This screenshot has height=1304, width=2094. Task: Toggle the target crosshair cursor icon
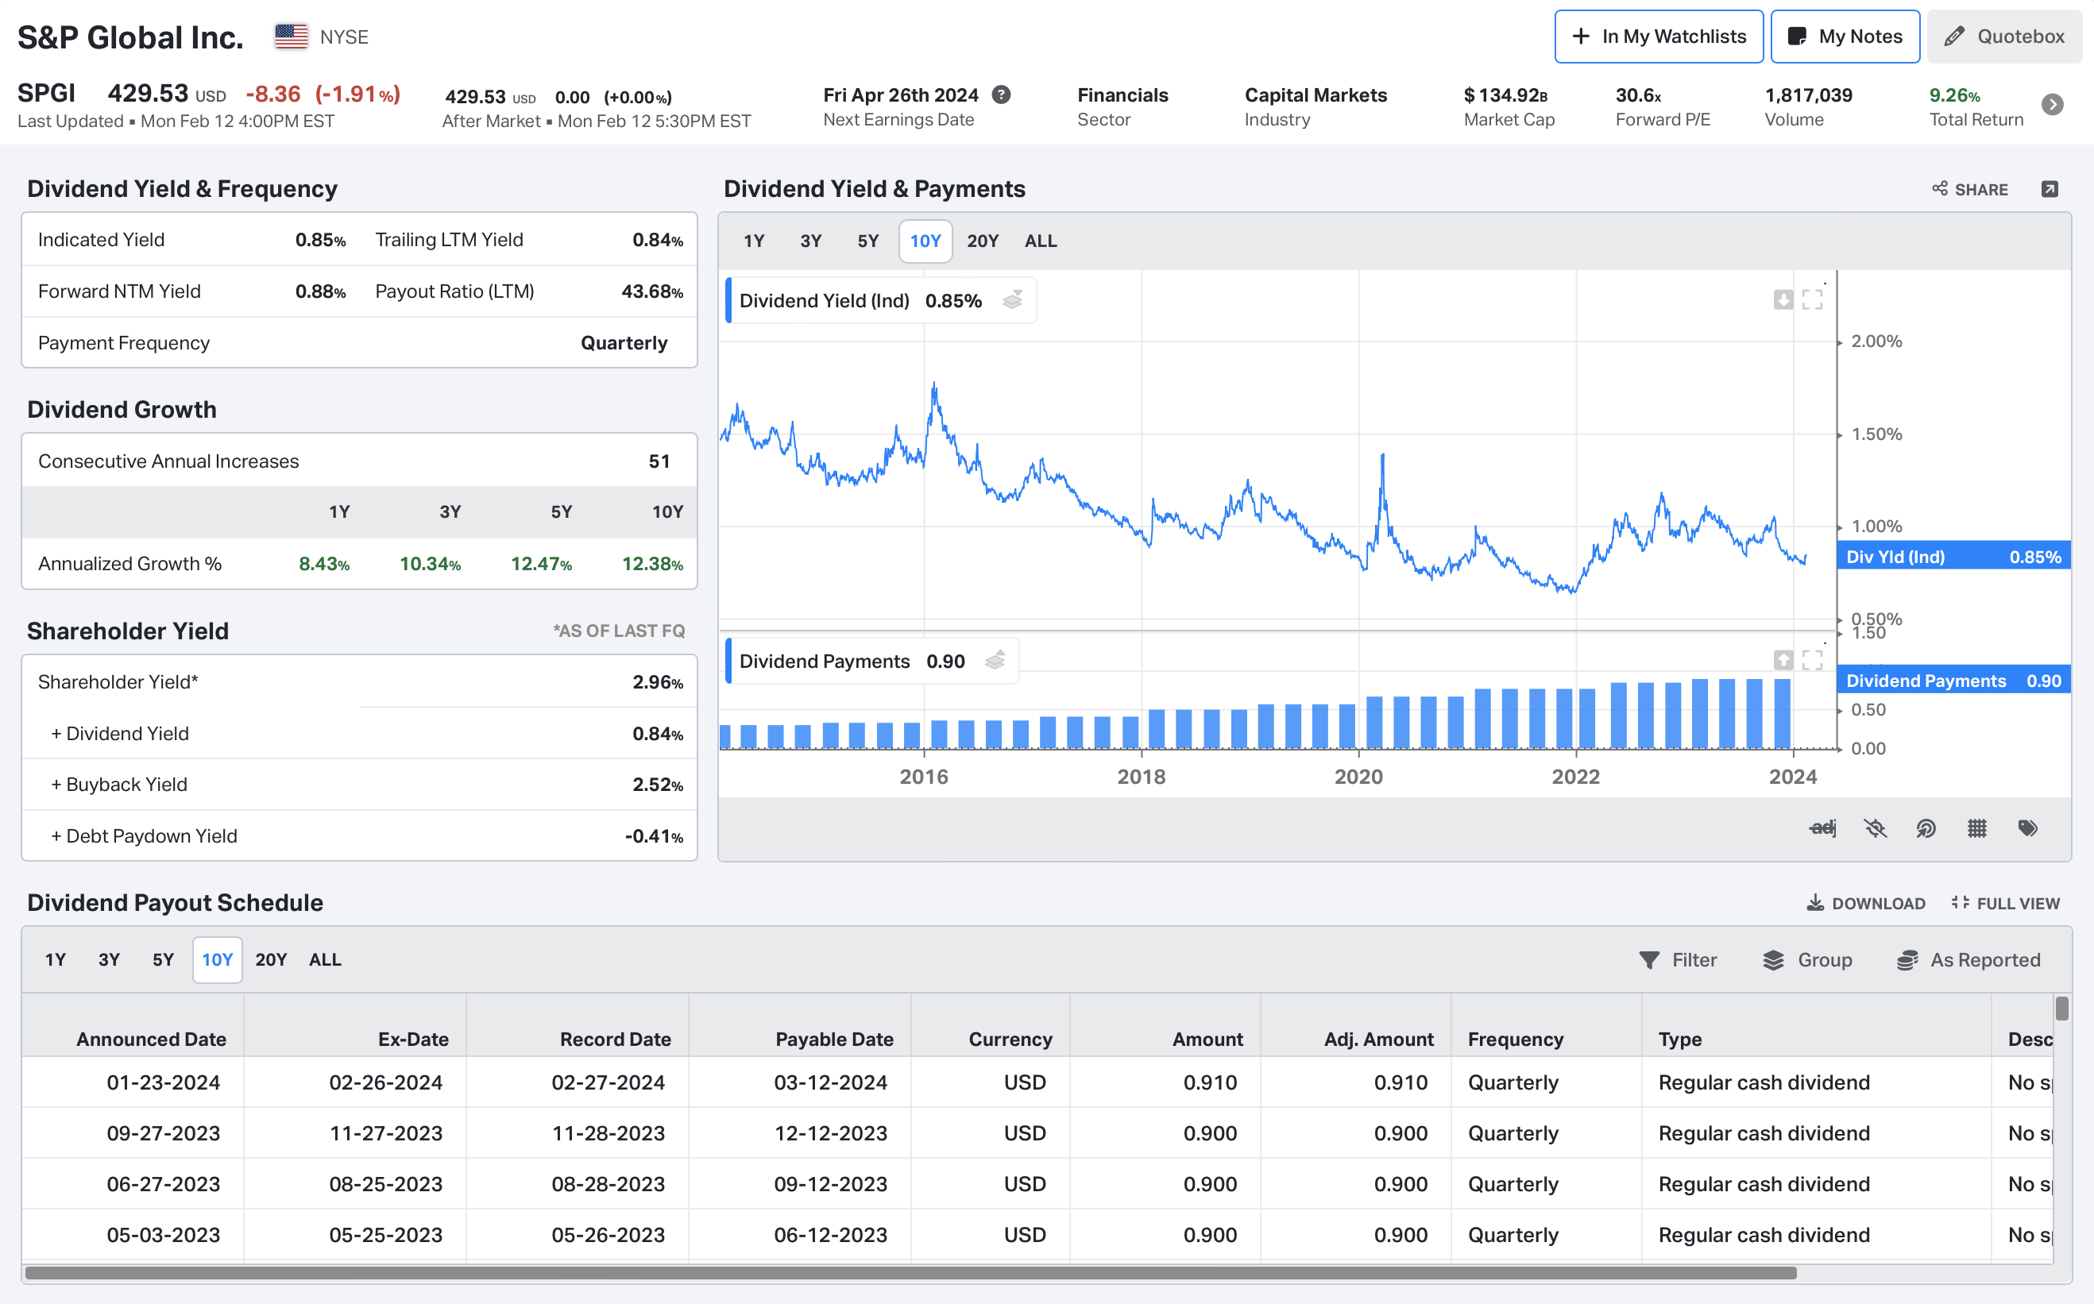point(1926,828)
